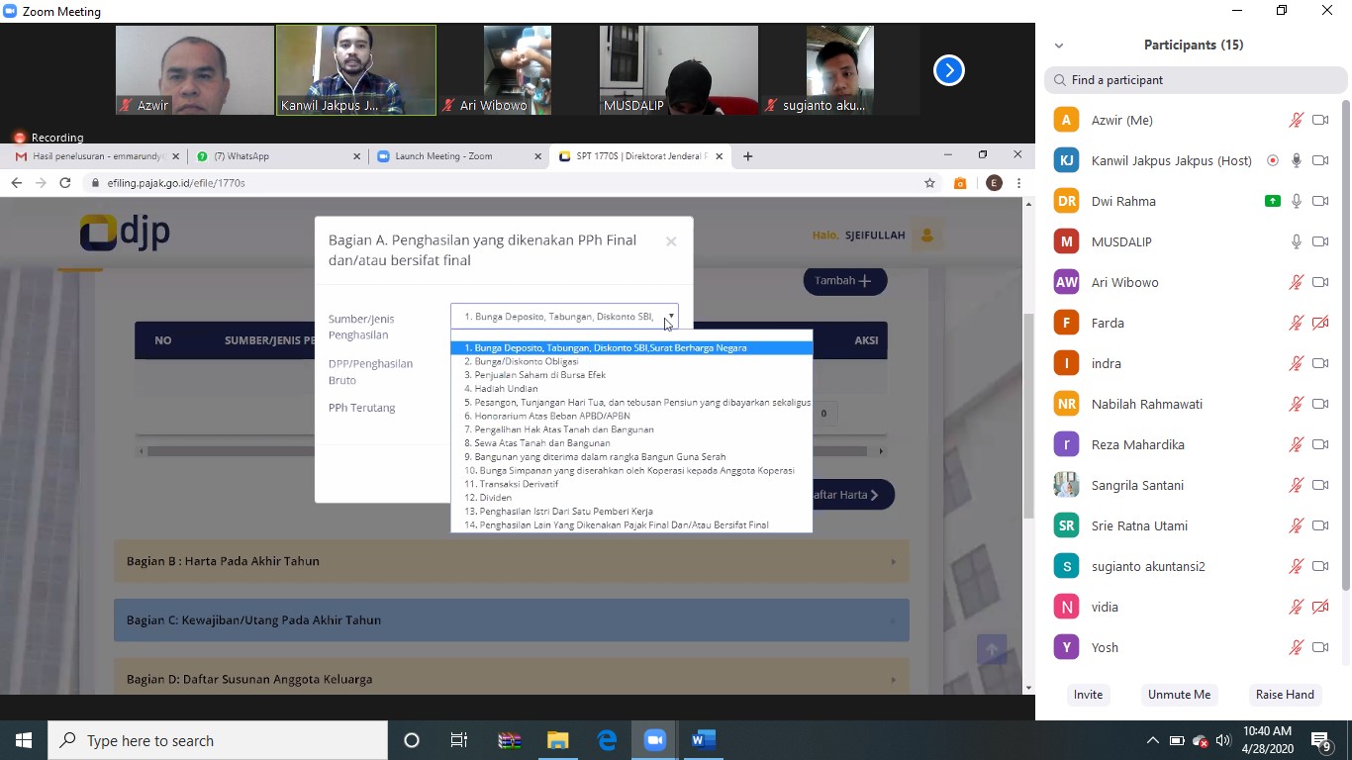Collapse the Participants panel chevron

[1059, 46]
